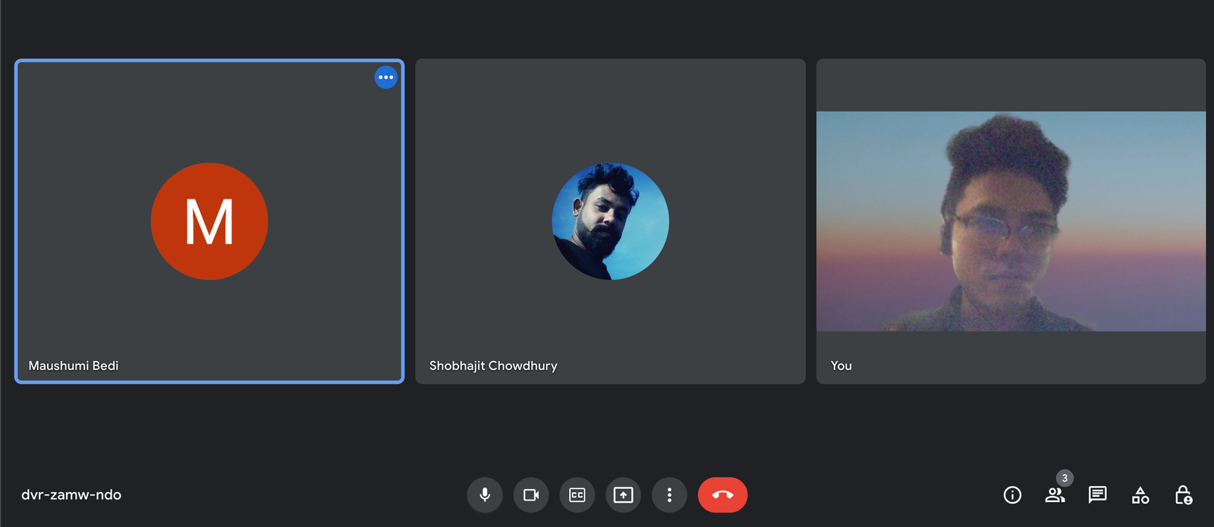Toggle closed captions
1214x527 pixels.
577,495
